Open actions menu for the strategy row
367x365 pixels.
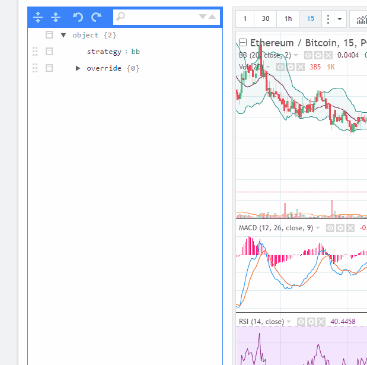pos(49,52)
